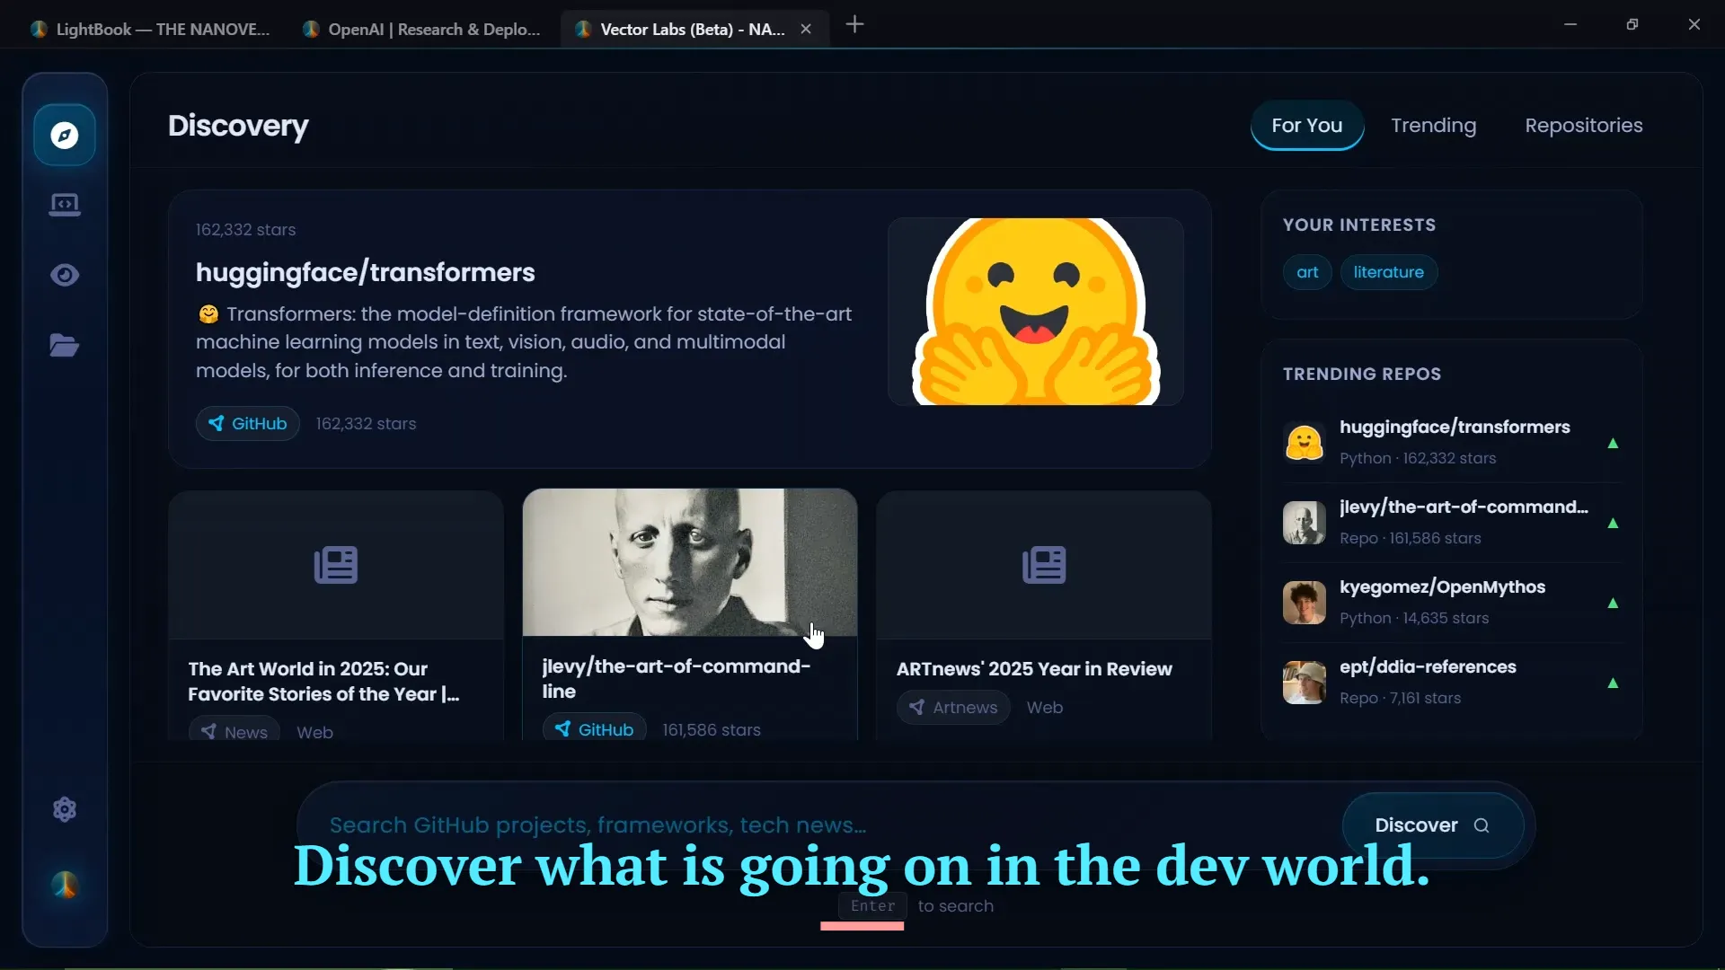The image size is (1725, 970).
Task: Click trending up arrow for kyegomez/OpenMythos
Action: [1613, 603]
